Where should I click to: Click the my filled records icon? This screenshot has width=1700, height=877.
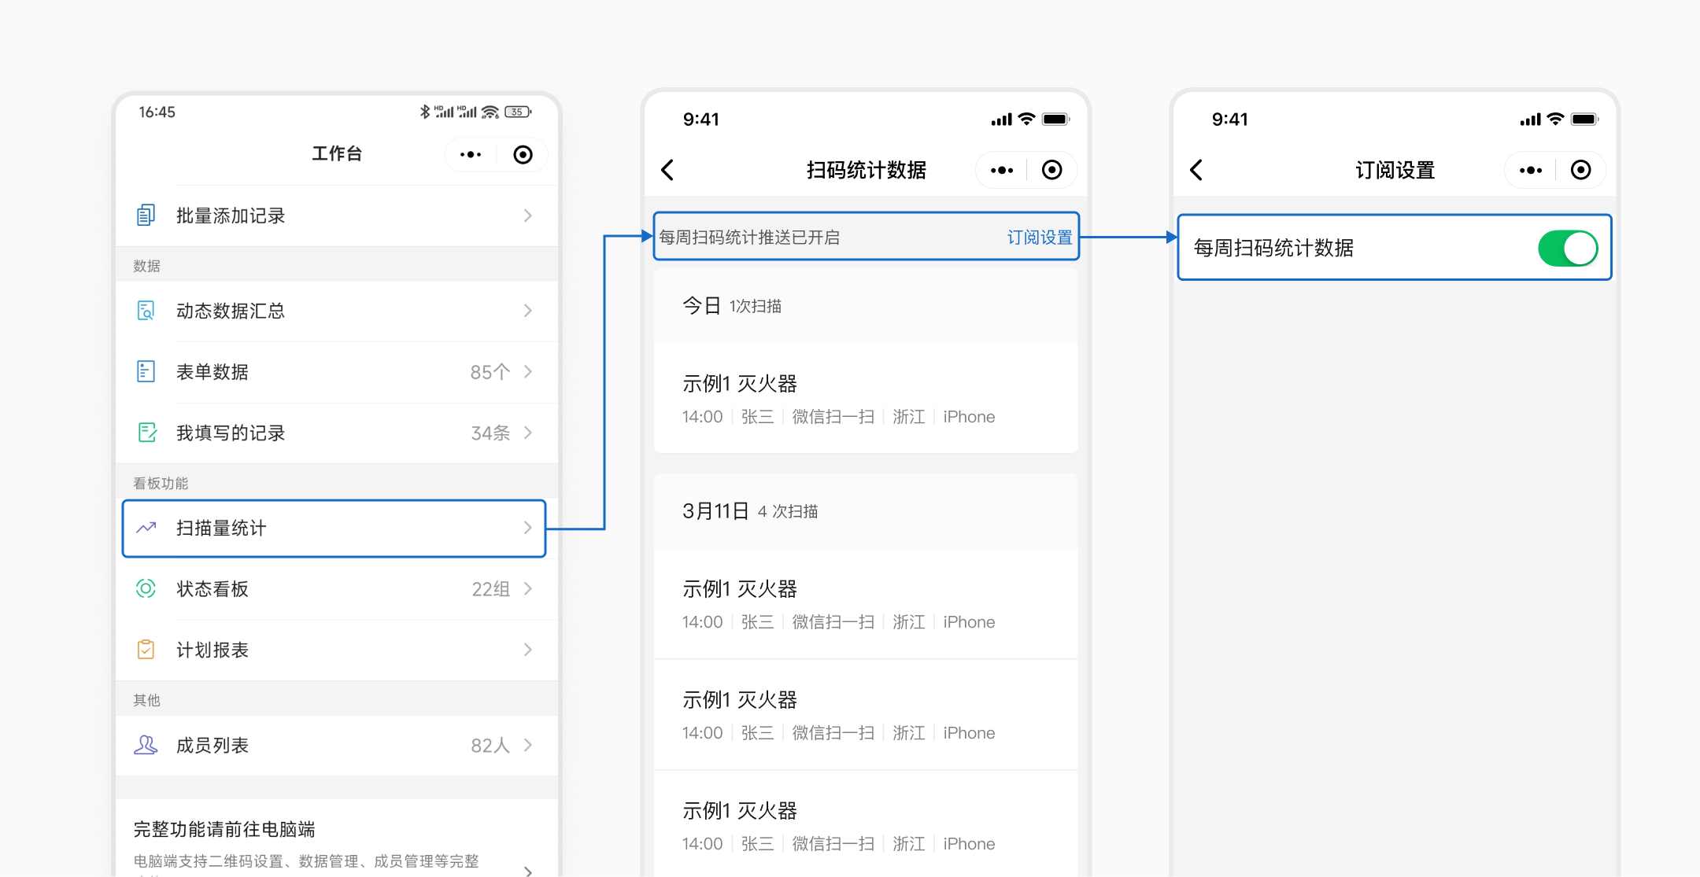(x=146, y=433)
